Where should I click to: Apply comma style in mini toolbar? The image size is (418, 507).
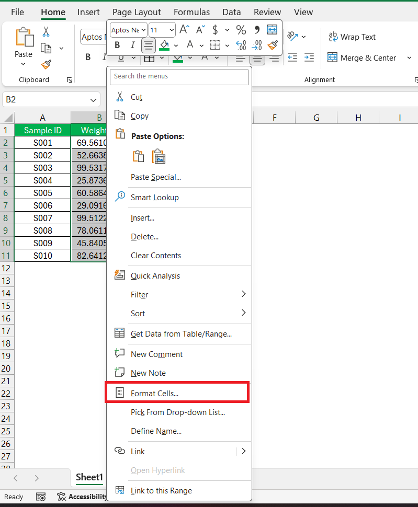pyautogui.click(x=257, y=30)
